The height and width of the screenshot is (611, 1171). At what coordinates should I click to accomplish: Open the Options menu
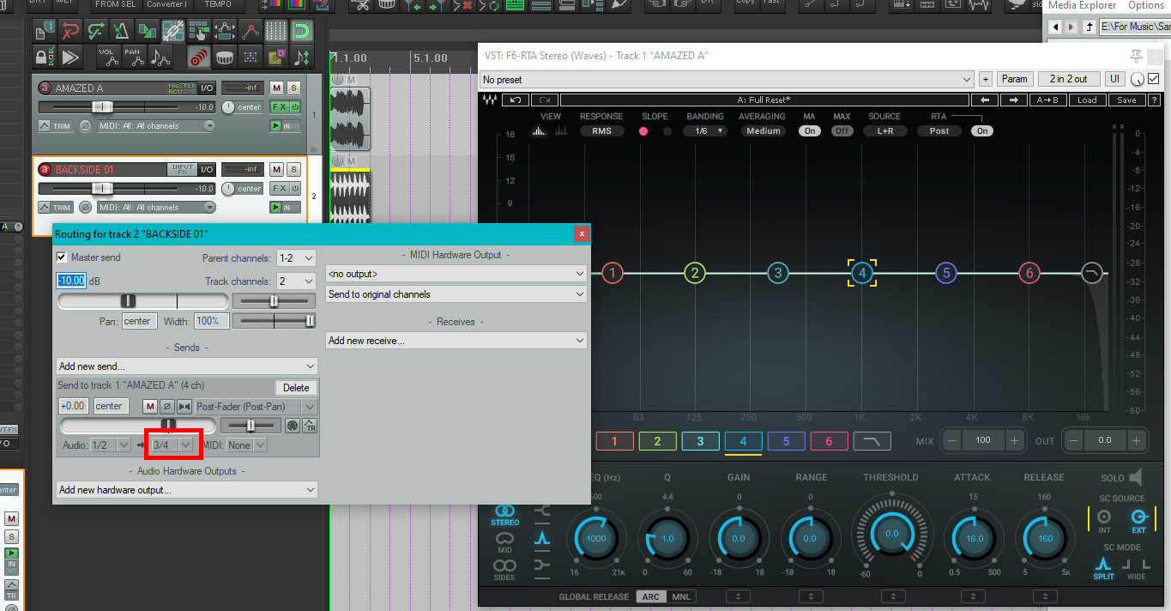click(1146, 5)
